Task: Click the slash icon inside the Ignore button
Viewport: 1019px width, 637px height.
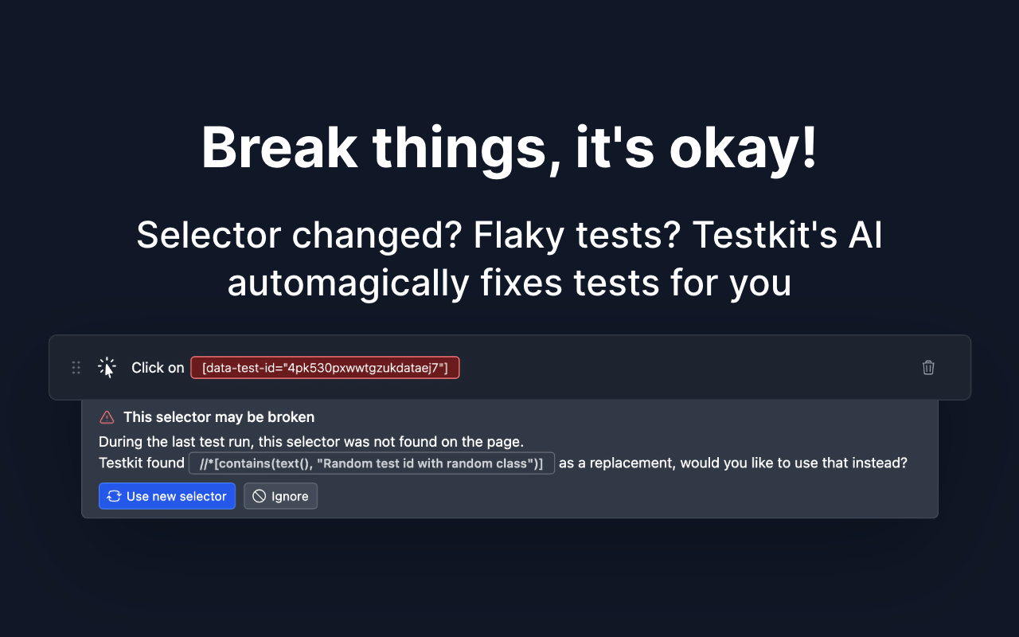Action: click(x=260, y=496)
